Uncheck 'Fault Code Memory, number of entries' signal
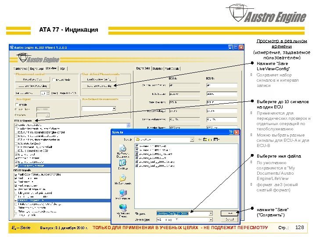 [16, 175]
